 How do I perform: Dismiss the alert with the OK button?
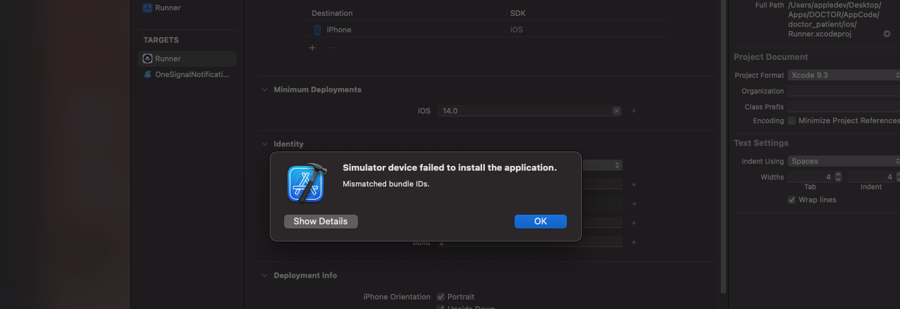[541, 221]
